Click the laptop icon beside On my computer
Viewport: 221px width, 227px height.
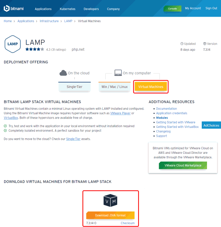click(x=118, y=73)
